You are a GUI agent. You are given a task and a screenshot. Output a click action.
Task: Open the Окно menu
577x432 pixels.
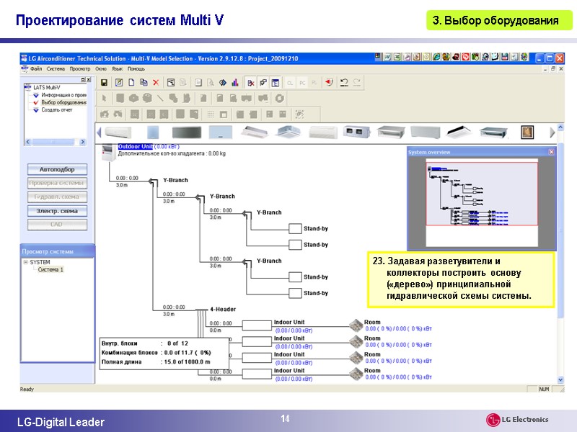pyautogui.click(x=101, y=68)
